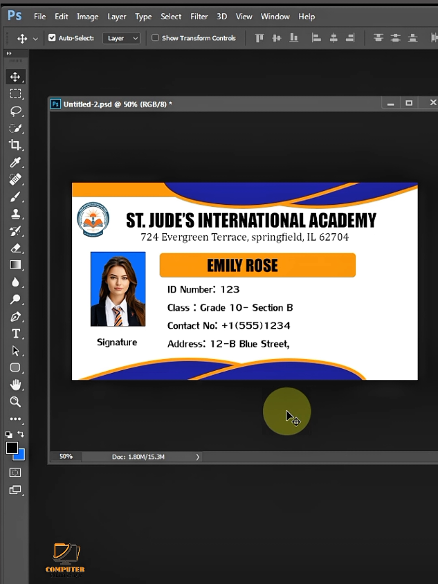438x584 pixels.
Task: Click the Photoshop Ps logo icon
Action: (x=15, y=16)
